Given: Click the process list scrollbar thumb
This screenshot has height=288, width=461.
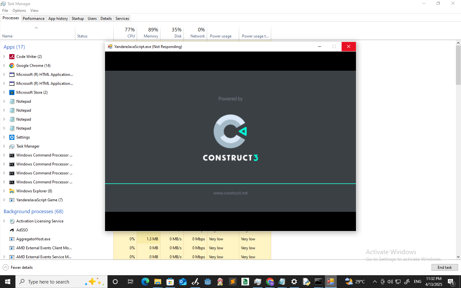Looking at the screenshot, I should [x=458, y=65].
